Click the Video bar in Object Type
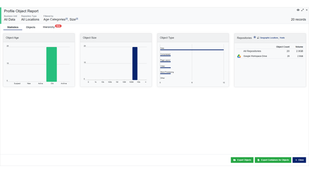This screenshot has height=173, width=309. tap(166, 68)
